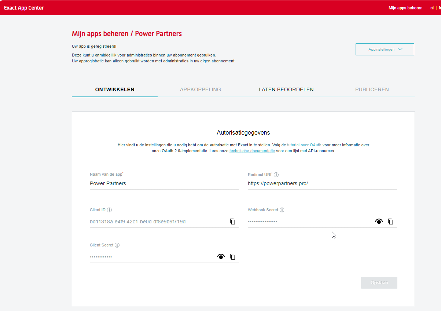441x311 pixels.
Task: Switch to the Ontwikkelen tab
Action: tap(115, 89)
